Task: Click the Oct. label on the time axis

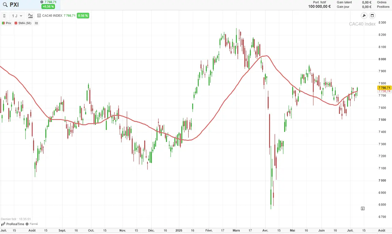Action: 91,231
